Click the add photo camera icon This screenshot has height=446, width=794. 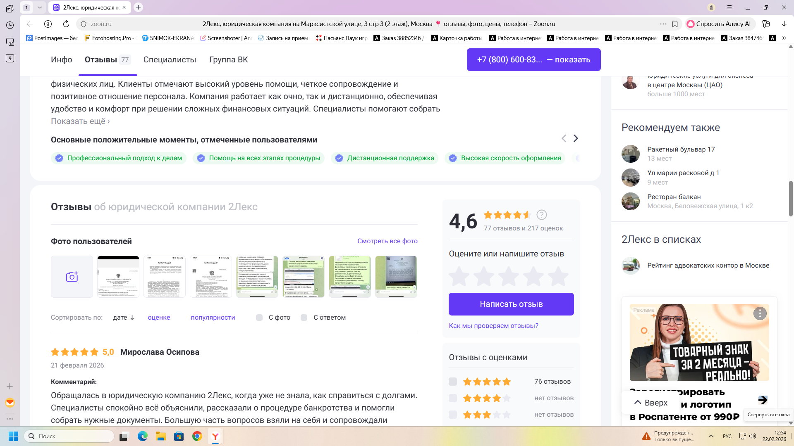[72, 277]
